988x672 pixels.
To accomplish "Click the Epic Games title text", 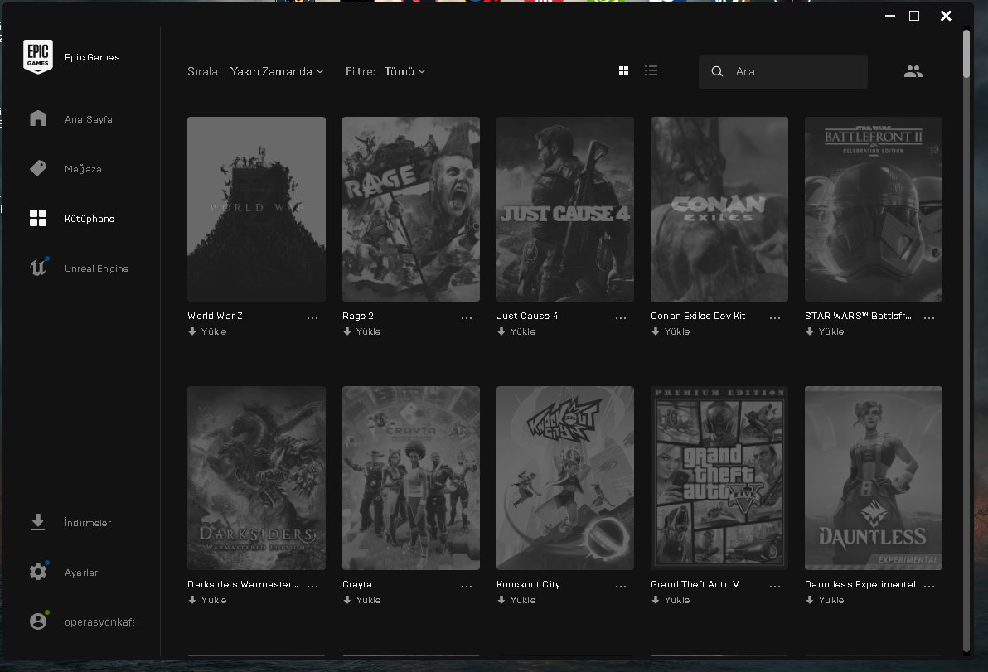I will click(x=92, y=57).
